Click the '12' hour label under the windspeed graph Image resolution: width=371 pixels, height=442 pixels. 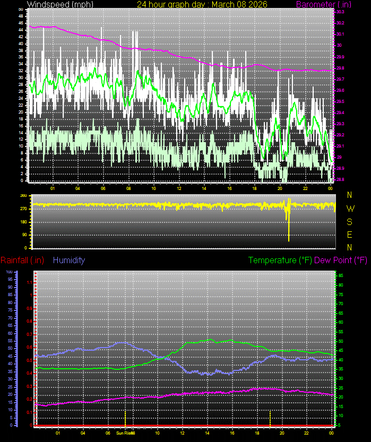(179, 188)
